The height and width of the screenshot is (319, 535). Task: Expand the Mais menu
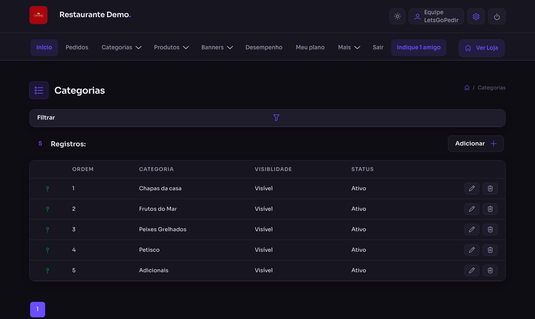click(x=349, y=48)
